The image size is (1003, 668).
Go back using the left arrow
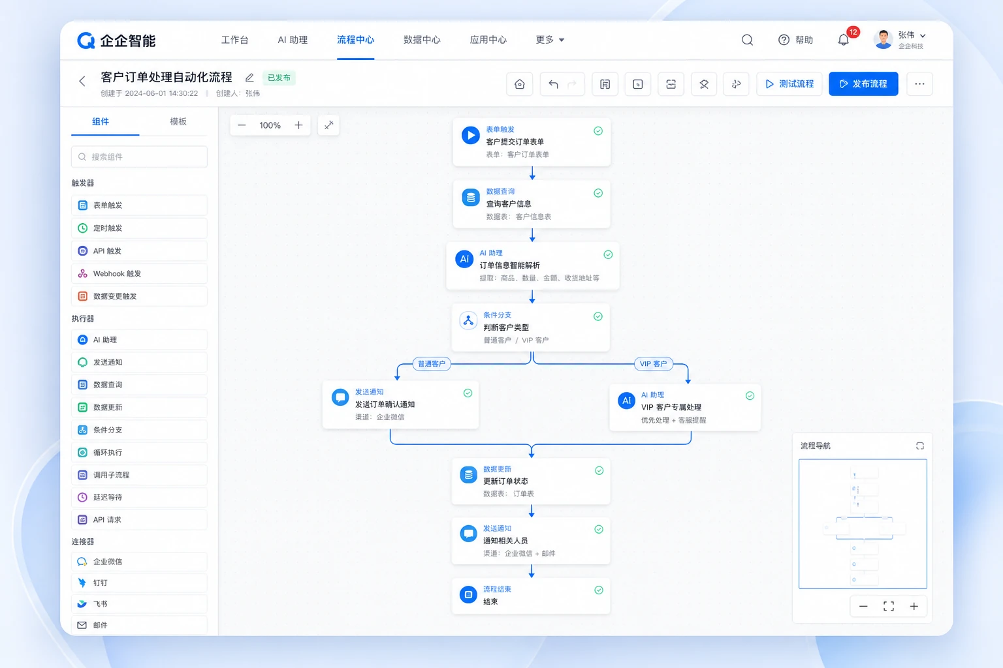point(82,81)
